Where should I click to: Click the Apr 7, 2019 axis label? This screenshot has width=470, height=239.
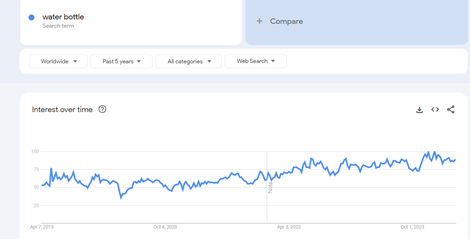point(42,227)
